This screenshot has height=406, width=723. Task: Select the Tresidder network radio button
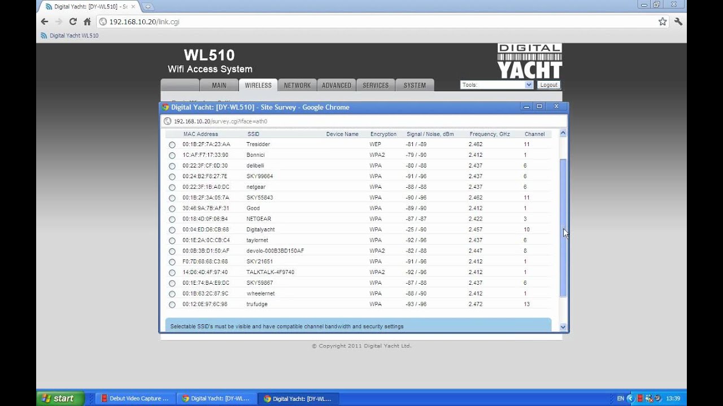[x=172, y=145]
